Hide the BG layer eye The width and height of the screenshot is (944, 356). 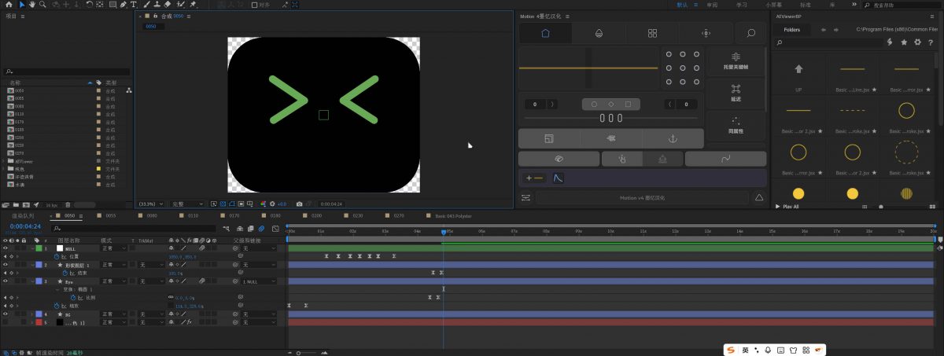point(6,314)
